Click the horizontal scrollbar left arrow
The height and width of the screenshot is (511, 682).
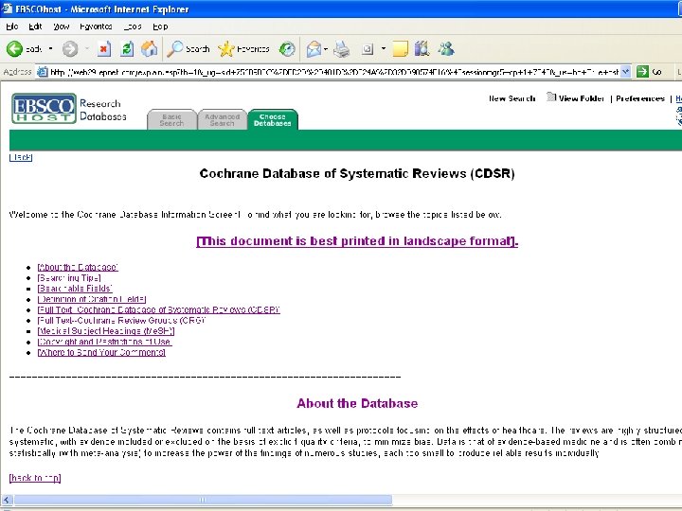(7, 500)
